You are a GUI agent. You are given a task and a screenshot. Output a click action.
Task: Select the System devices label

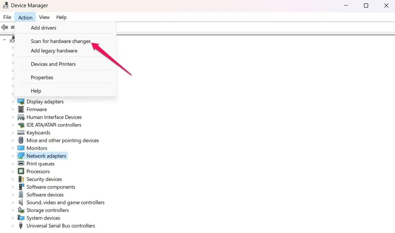tap(43, 218)
